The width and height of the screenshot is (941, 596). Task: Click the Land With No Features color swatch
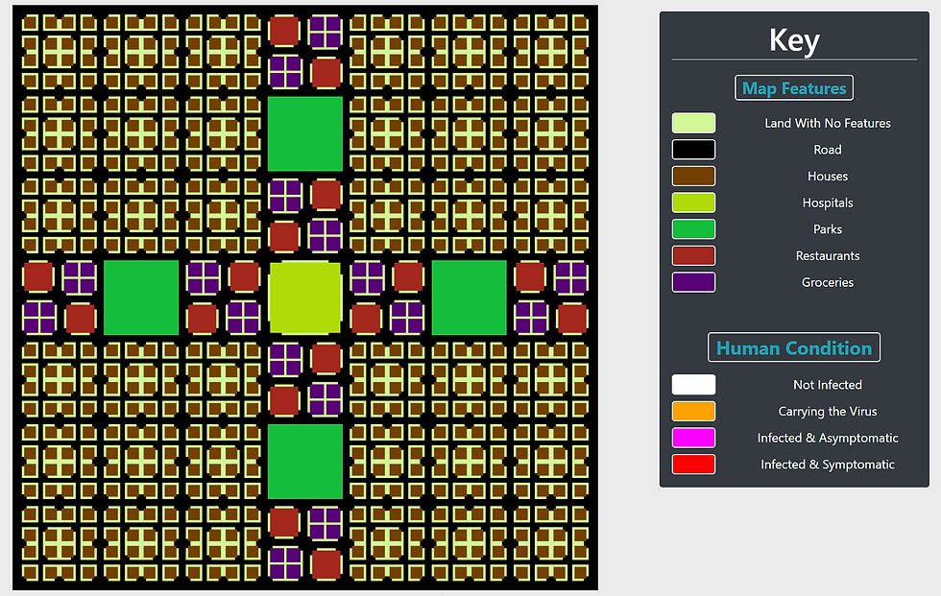(693, 123)
